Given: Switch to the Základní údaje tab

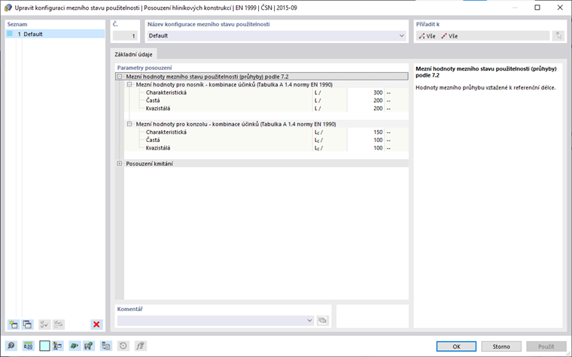Looking at the screenshot, I should (x=133, y=54).
